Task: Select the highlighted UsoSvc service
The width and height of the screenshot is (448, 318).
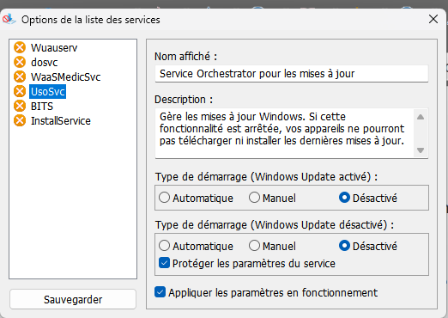Action: 48,91
